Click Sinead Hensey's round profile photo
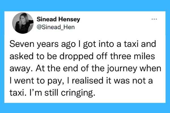The width and height of the screenshot is (170, 113). 23,23
